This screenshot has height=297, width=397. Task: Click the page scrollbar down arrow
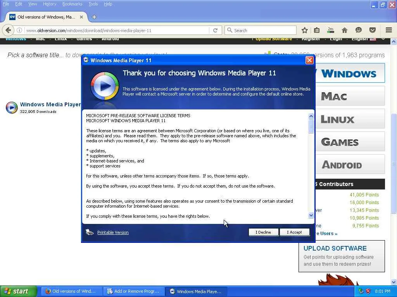click(394, 282)
